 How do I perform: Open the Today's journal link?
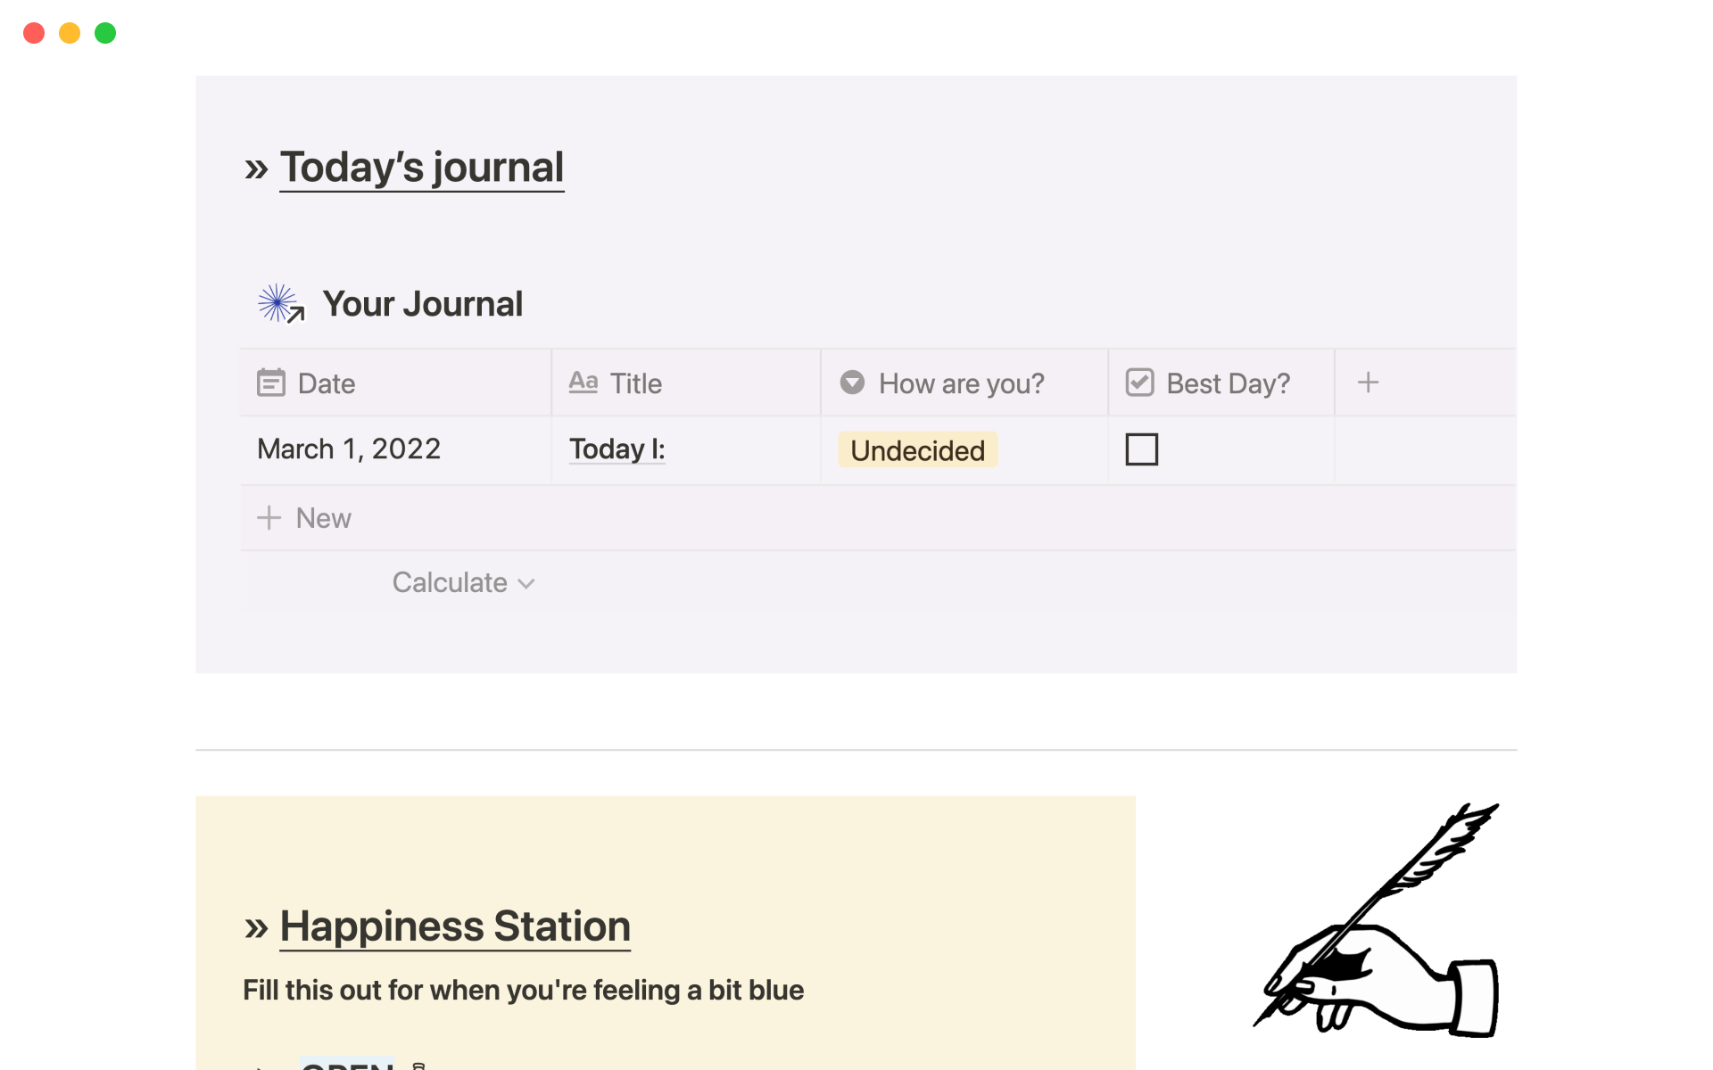421,168
